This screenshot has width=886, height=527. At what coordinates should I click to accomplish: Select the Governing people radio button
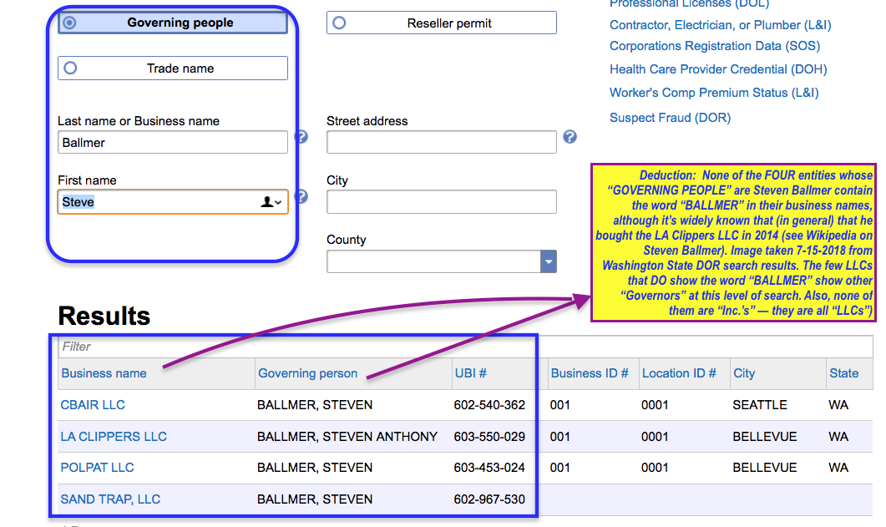tap(70, 23)
